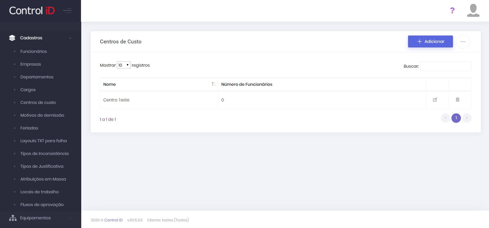
Task: Click the purple help question mark icon
Action: coord(452,10)
